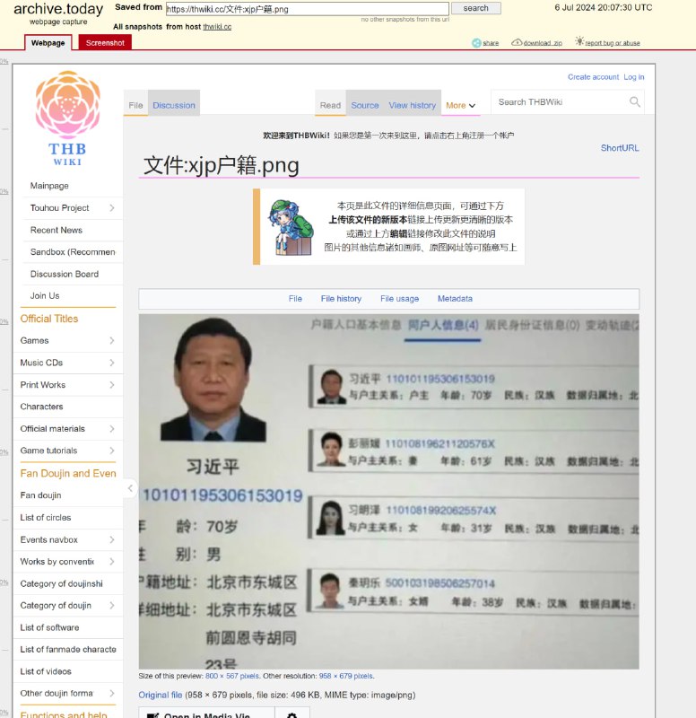This screenshot has width=696, height=718.
Task: Open the Source tab
Action: (365, 105)
